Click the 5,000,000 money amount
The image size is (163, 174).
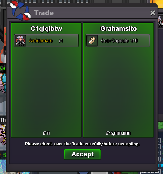click(x=118, y=133)
